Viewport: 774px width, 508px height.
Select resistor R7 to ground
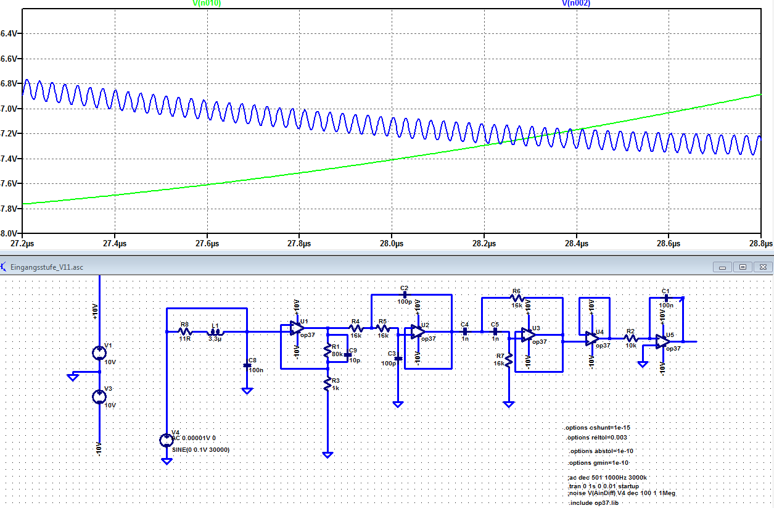click(x=508, y=360)
